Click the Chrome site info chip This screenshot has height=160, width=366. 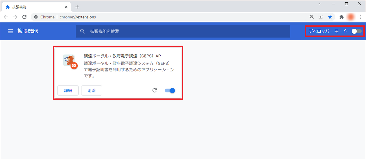pyautogui.click(x=44, y=17)
